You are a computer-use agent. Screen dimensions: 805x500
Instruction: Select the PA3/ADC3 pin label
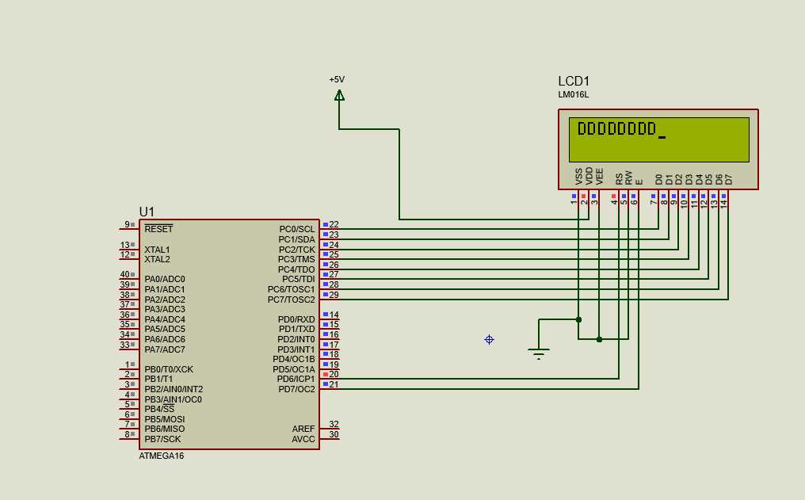click(165, 309)
